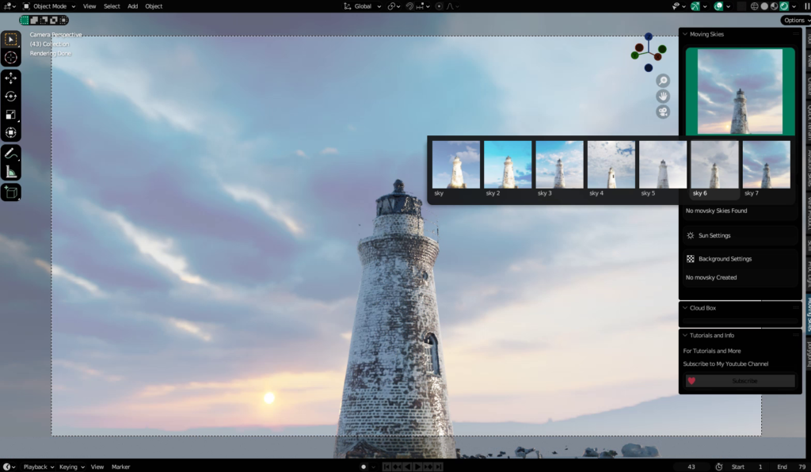Open the Object Mode dropdown
Screen dimensions: 811x472
tap(50, 6)
